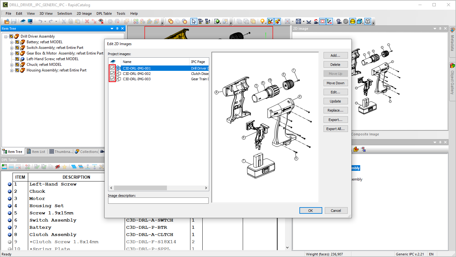Click the Export All... button
The image size is (456, 257).
pyautogui.click(x=335, y=129)
